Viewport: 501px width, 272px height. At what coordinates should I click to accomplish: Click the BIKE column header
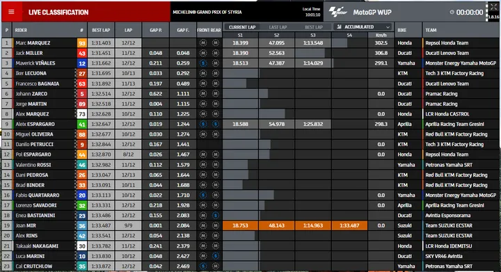click(402, 31)
